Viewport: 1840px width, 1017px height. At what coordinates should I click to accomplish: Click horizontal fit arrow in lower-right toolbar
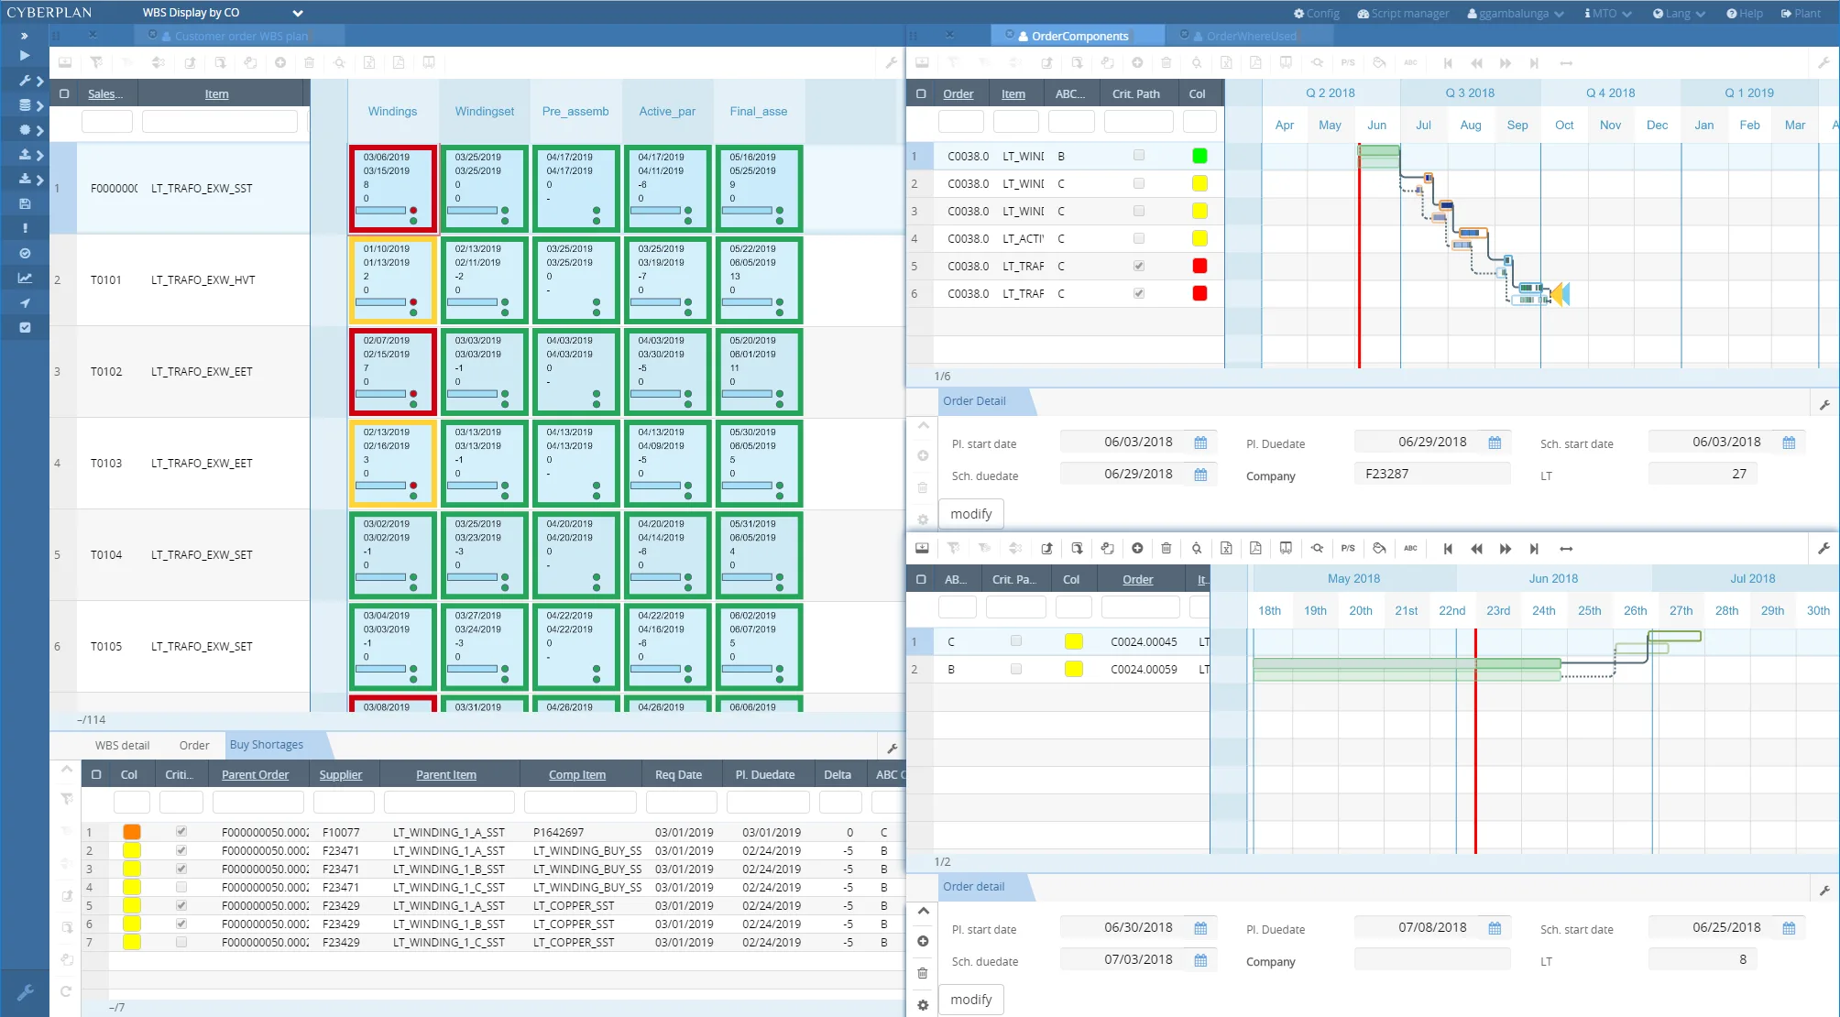(x=1566, y=549)
